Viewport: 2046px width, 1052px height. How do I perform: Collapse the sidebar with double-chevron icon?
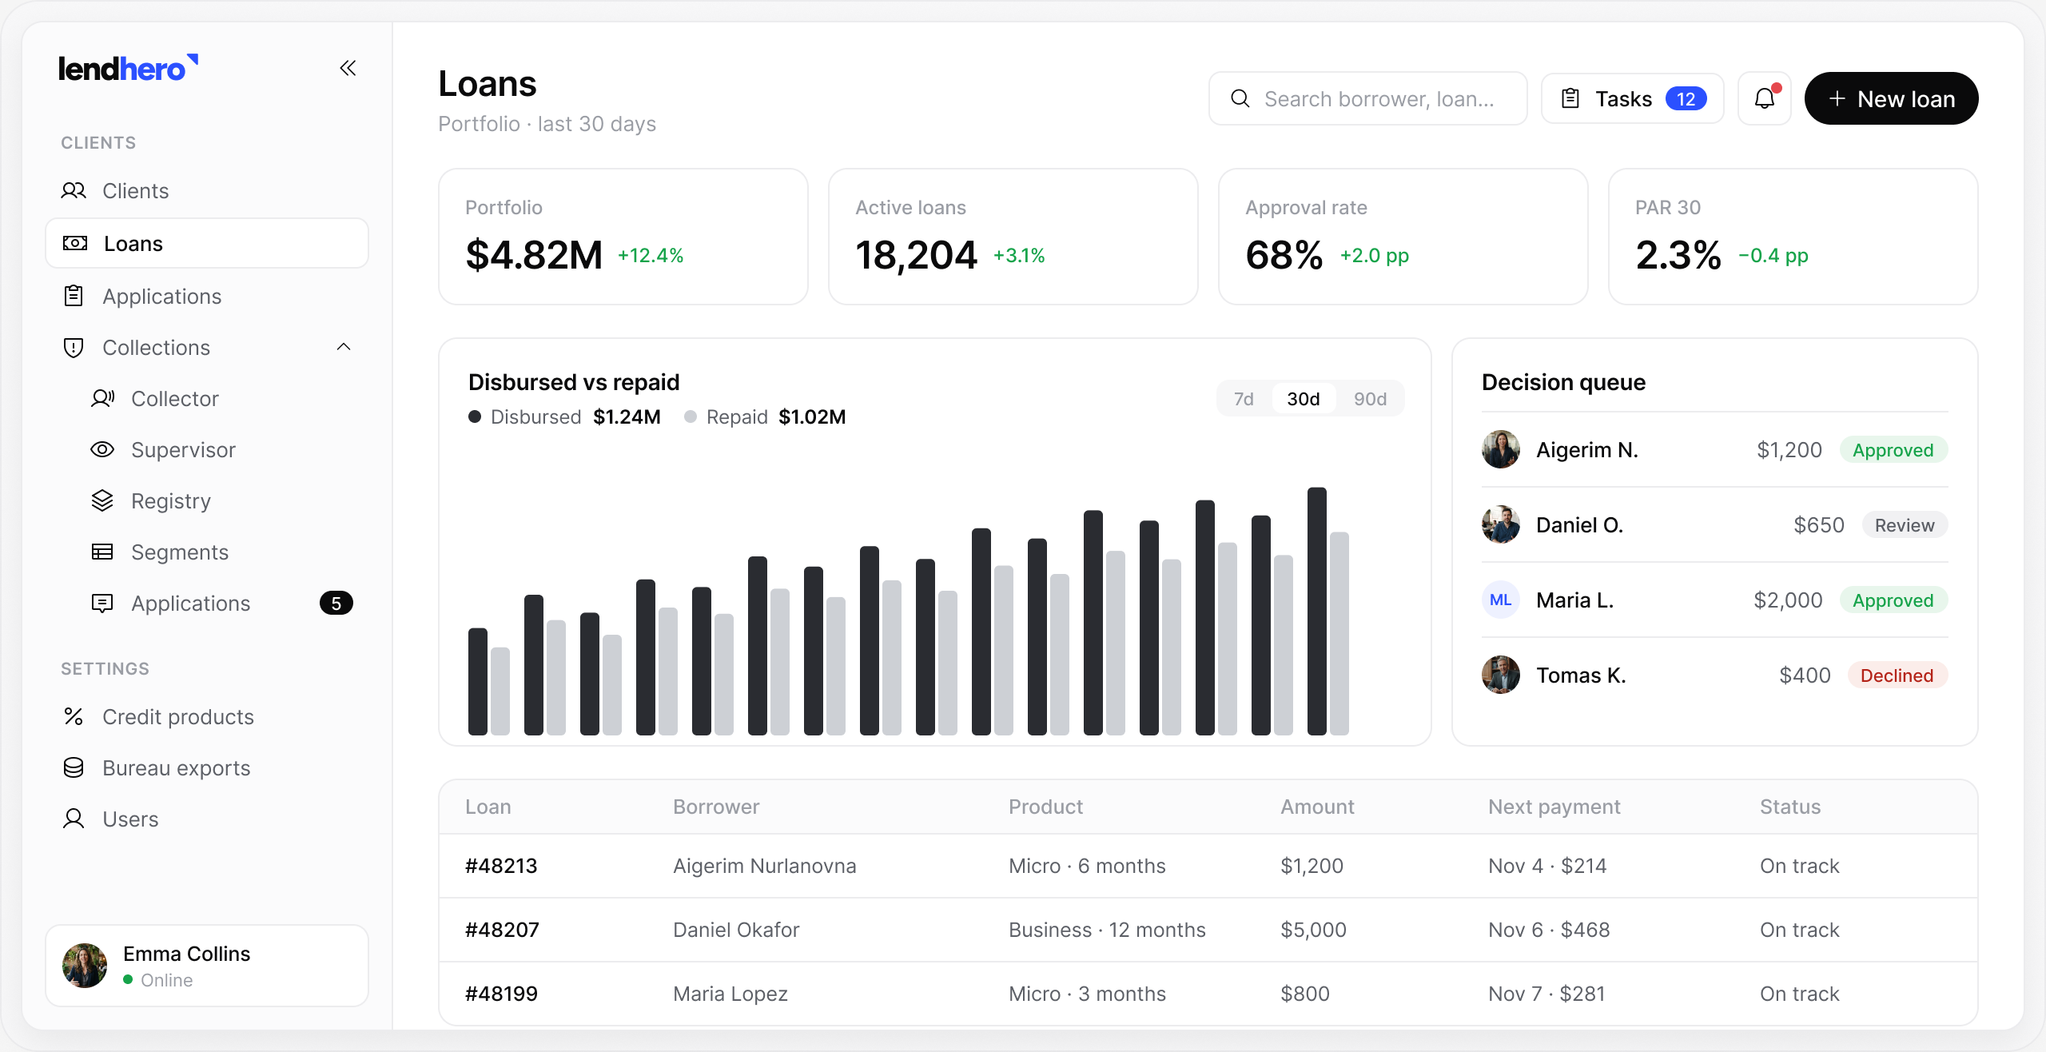(348, 69)
